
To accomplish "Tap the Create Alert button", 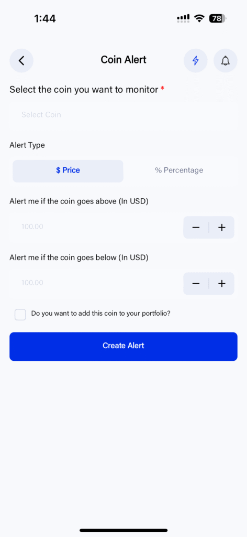I will pos(124,346).
